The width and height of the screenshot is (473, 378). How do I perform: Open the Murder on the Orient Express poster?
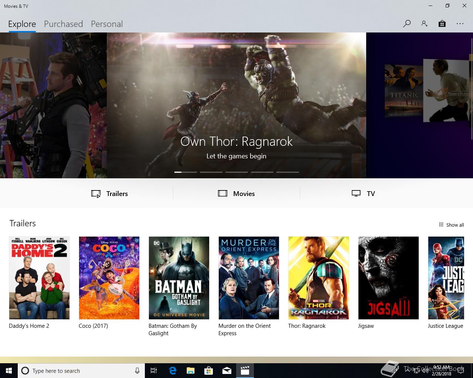pos(249,278)
